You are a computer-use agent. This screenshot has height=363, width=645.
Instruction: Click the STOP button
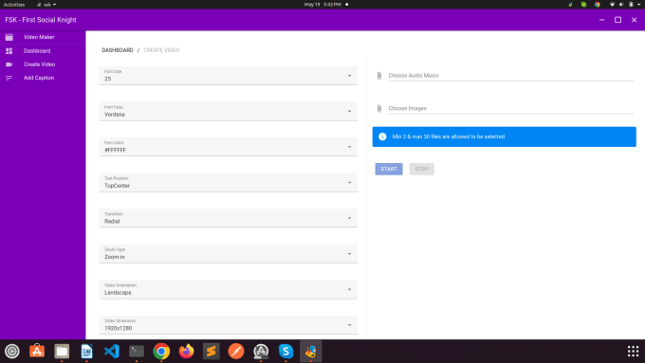422,169
